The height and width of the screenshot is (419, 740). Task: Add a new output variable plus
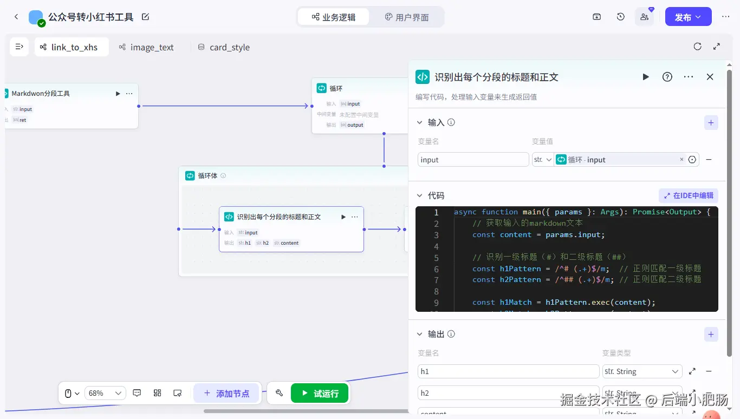pyautogui.click(x=711, y=334)
